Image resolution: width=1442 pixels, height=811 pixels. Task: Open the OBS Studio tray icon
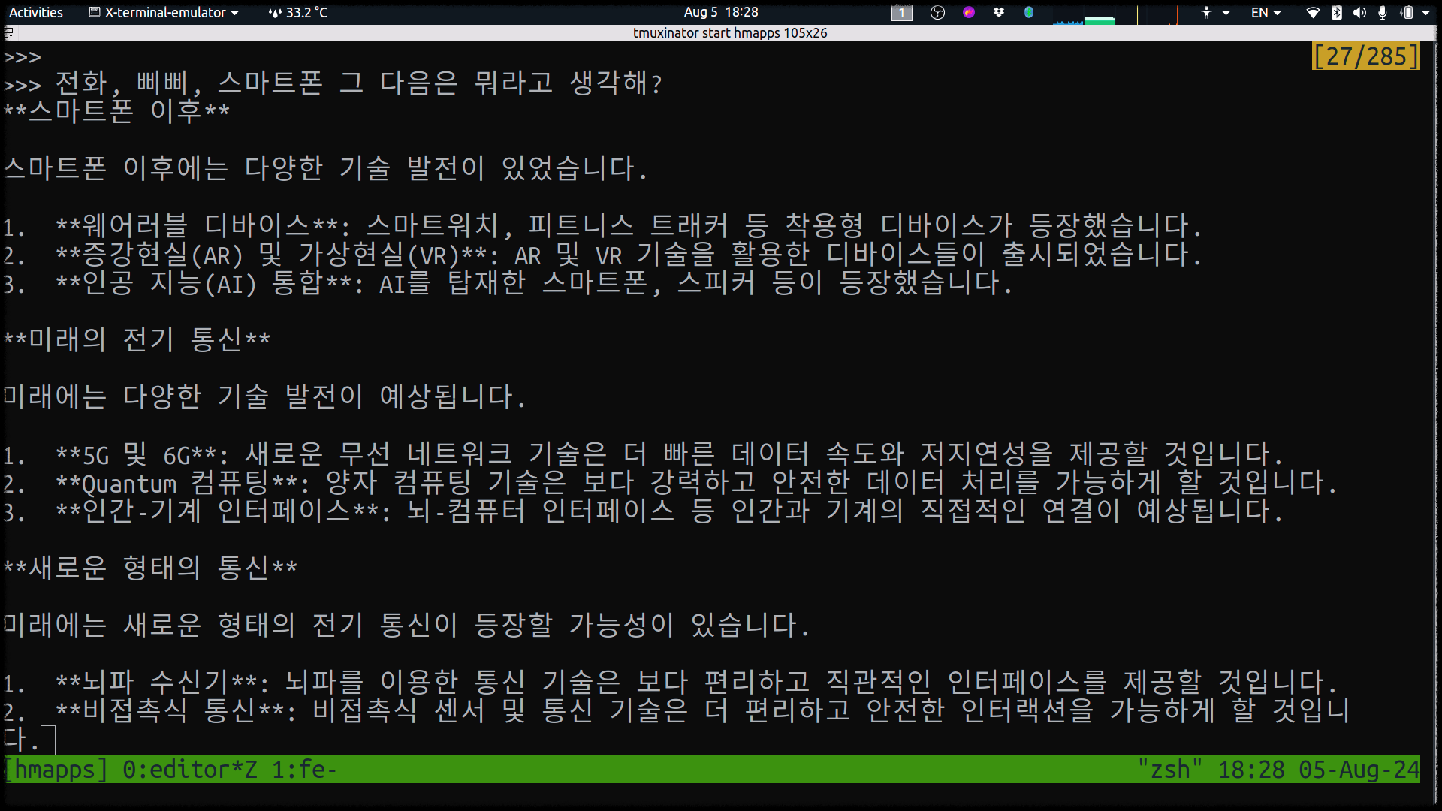pyautogui.click(x=937, y=12)
